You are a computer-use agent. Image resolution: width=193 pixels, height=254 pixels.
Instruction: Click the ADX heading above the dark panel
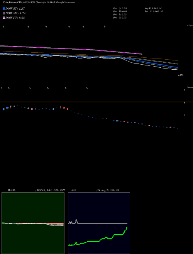(x=73, y=190)
